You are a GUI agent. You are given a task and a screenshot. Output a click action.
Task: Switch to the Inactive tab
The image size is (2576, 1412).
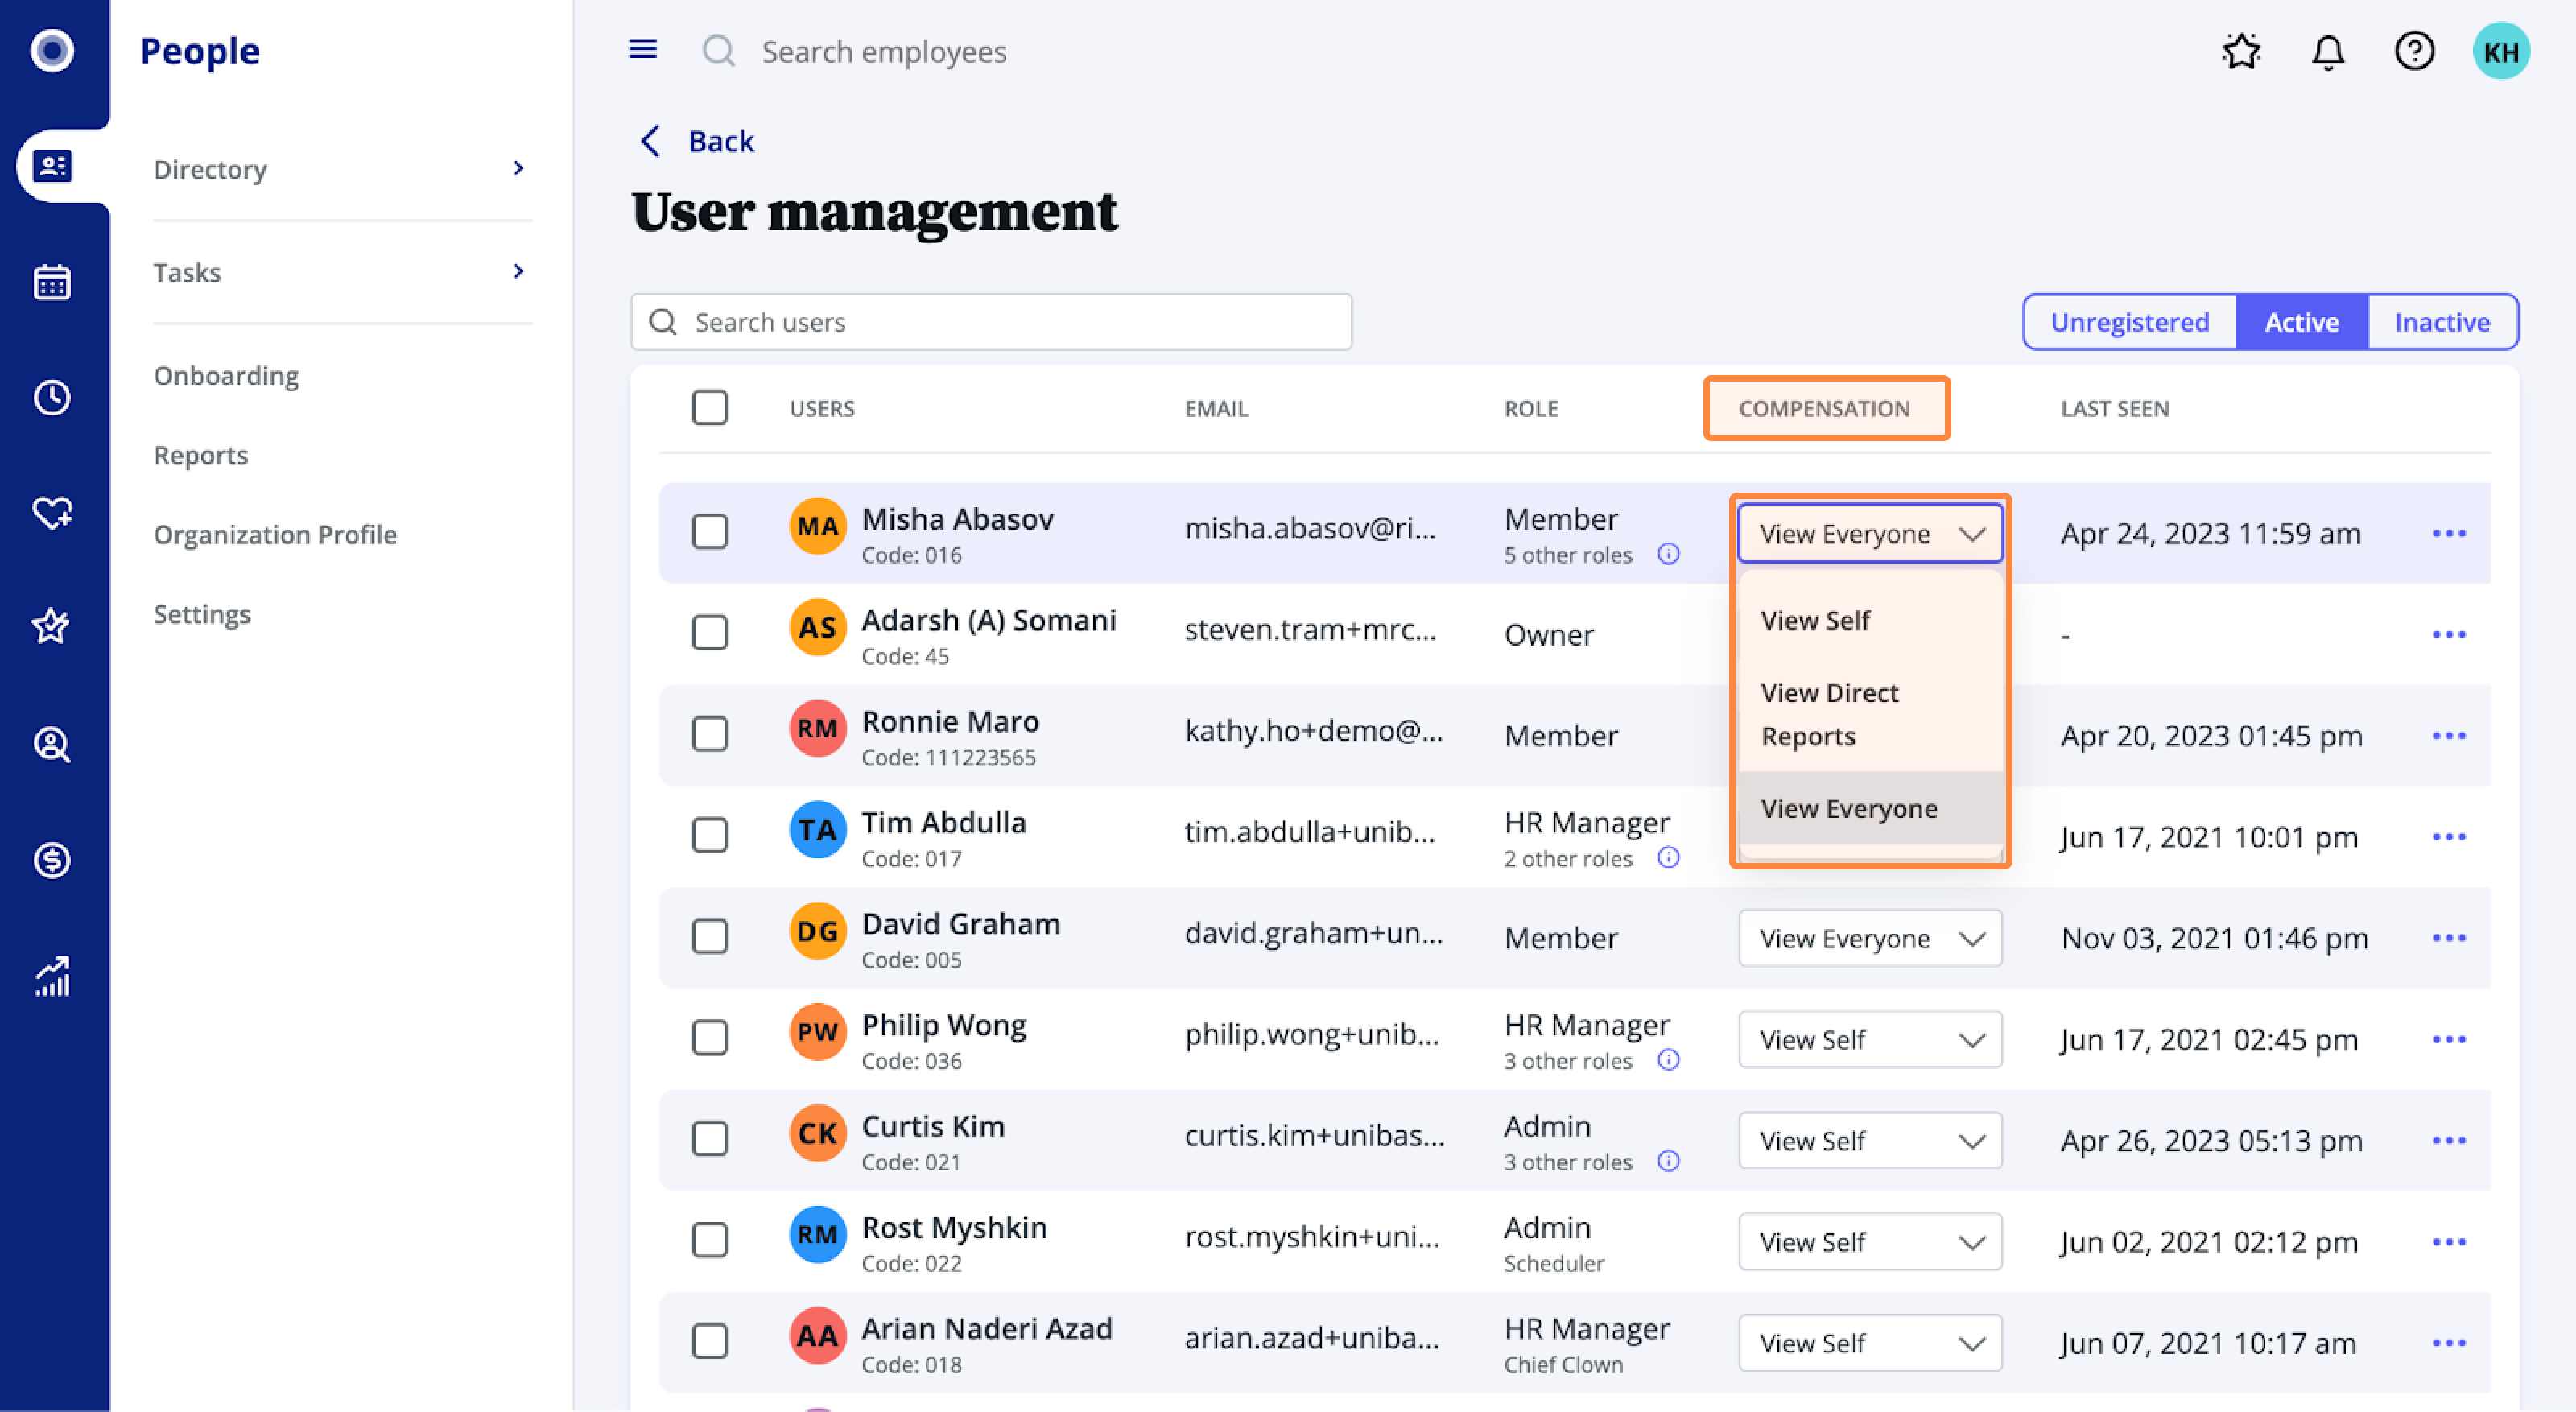[2442, 322]
